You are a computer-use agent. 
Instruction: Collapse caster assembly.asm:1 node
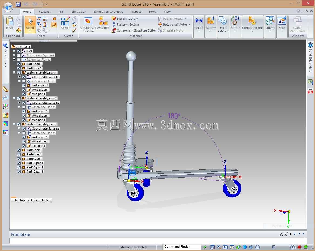(14, 72)
